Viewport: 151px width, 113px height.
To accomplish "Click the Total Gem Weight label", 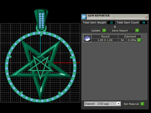I will 94,23.
